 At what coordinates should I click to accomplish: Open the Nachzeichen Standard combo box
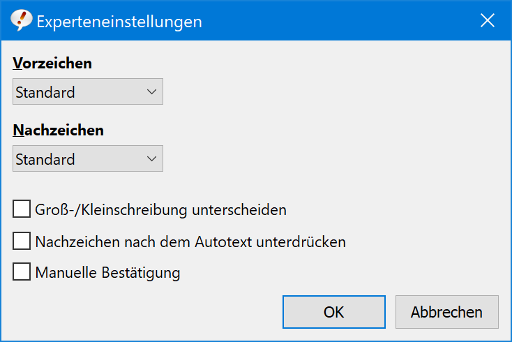pos(88,158)
